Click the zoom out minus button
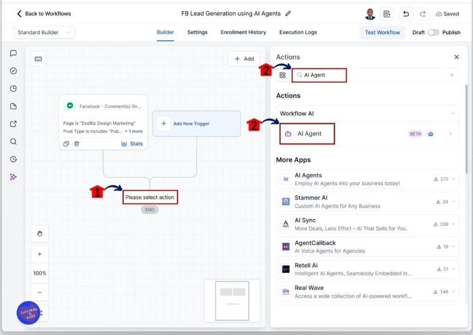 (x=40, y=292)
